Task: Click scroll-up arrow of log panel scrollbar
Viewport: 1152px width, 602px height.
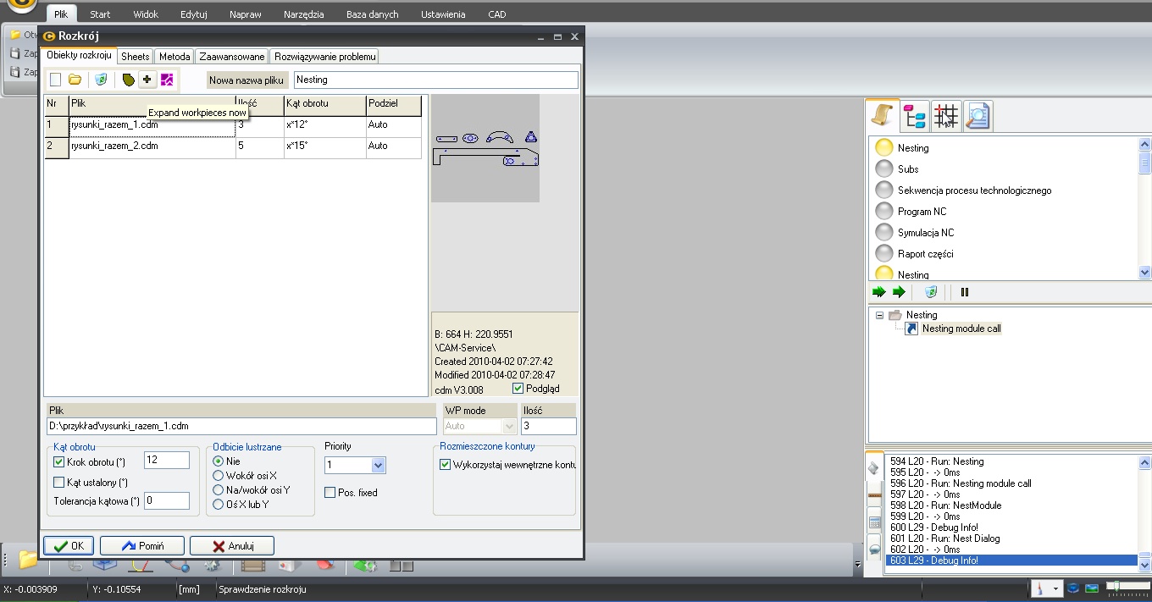Action: (x=1145, y=462)
